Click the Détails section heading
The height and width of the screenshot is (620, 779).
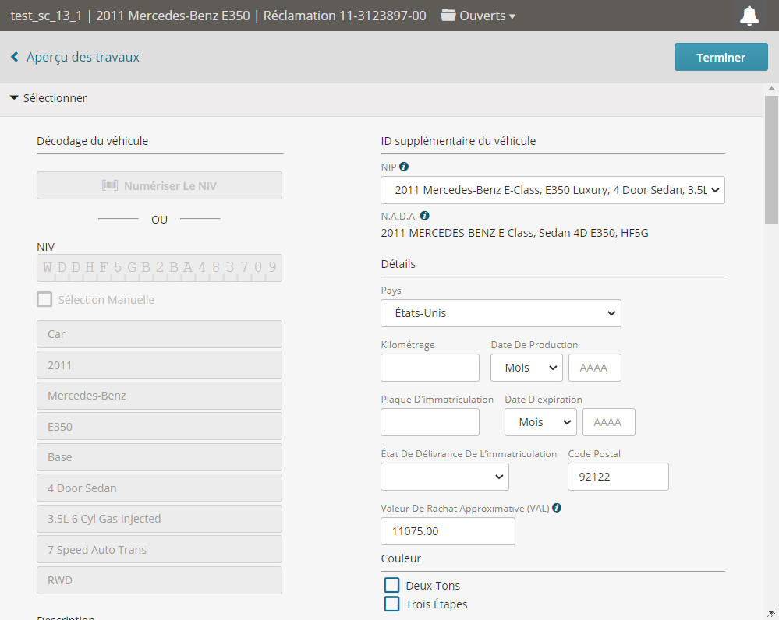(398, 264)
